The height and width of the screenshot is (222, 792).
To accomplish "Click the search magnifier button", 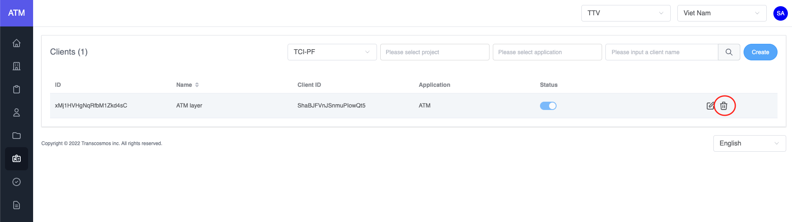I will tap(729, 52).
